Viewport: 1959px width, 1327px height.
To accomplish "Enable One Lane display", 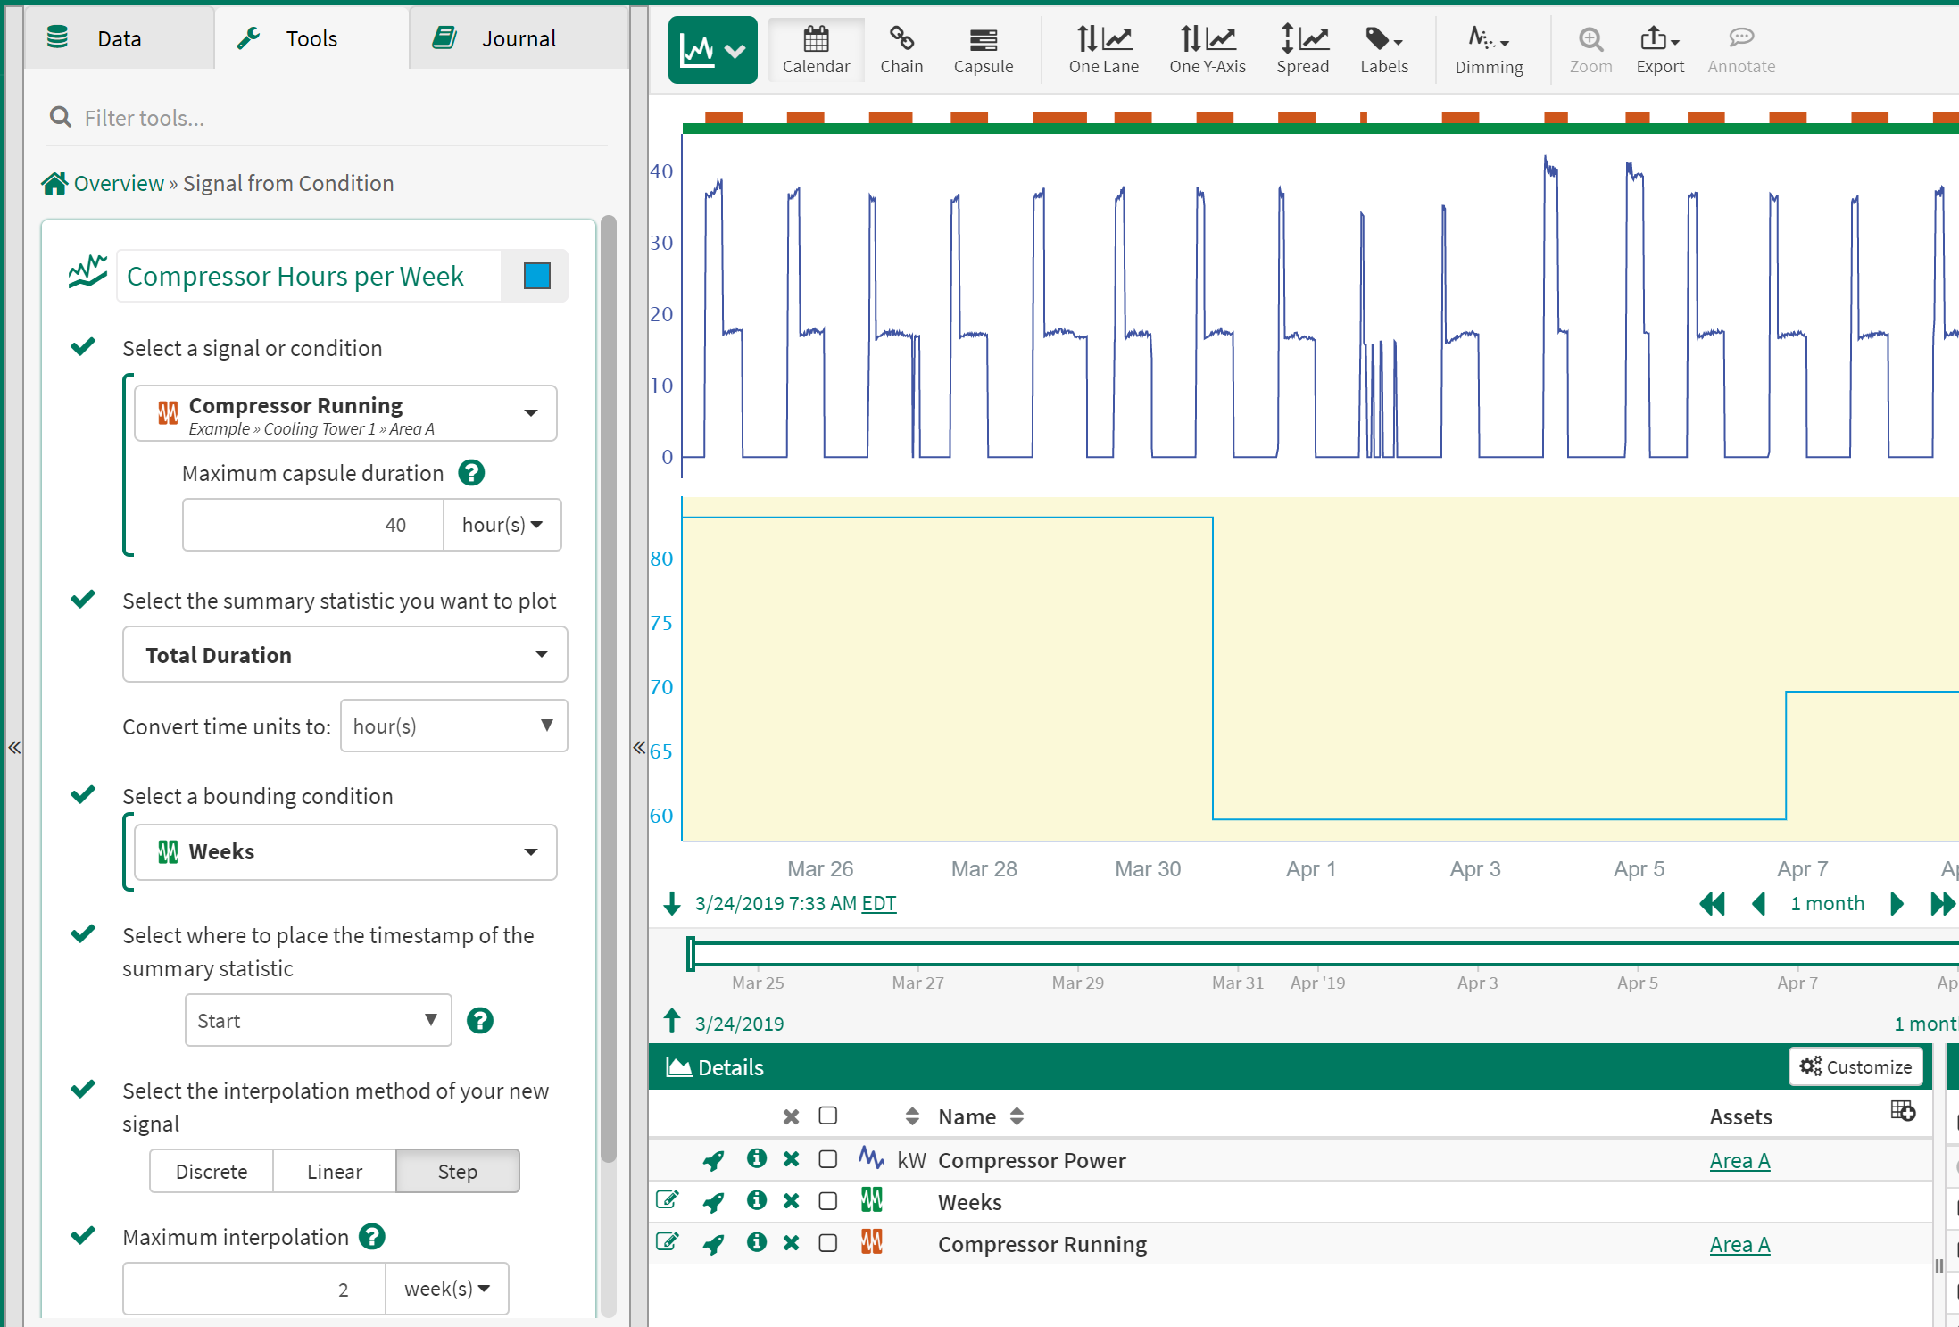I will tap(1103, 50).
